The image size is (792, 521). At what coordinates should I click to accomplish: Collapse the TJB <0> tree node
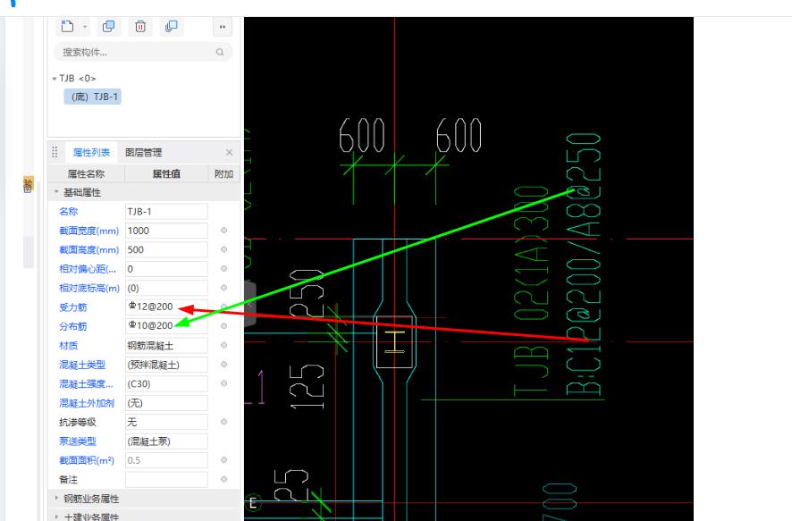54,79
